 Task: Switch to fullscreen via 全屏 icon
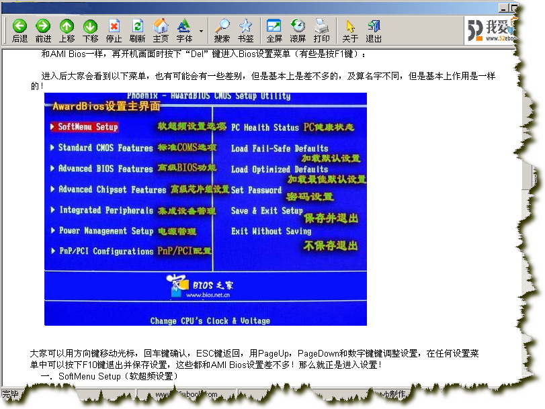(274, 31)
